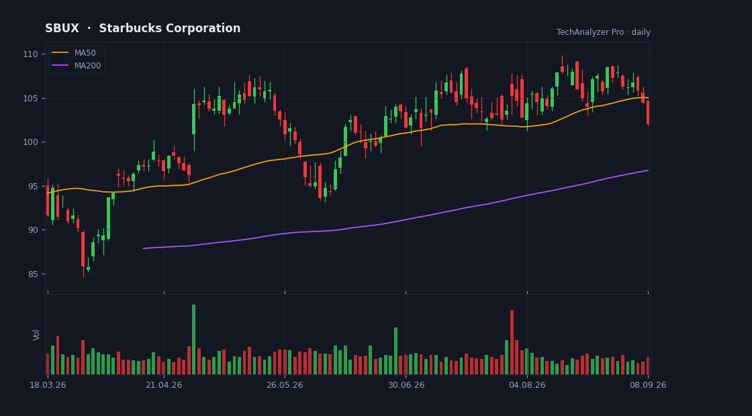Click the tallest green volume bar in late April
This screenshot has width=752, height=416.
(x=194, y=340)
